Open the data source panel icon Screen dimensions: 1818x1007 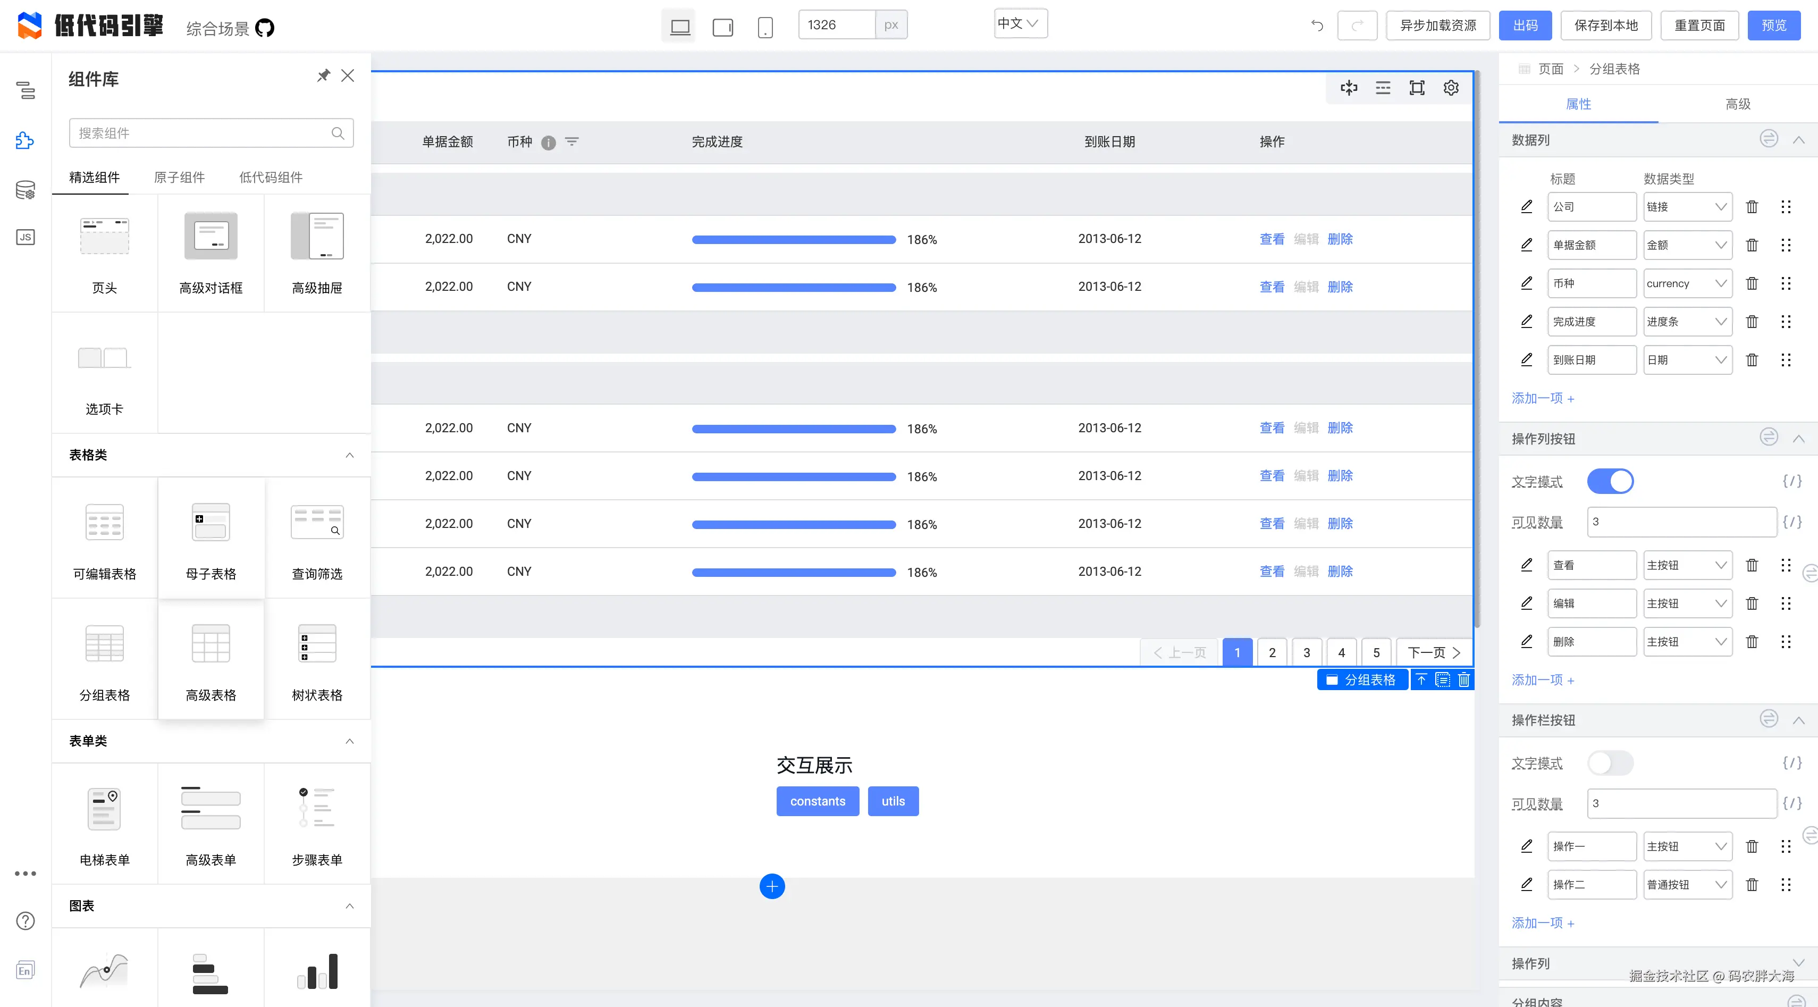26,190
